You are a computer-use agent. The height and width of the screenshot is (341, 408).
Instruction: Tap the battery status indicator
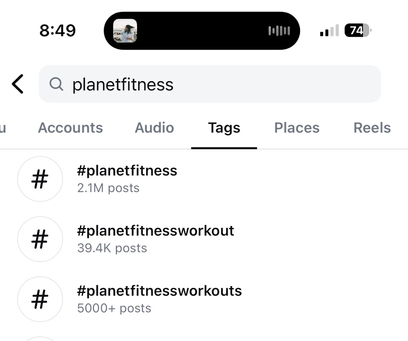tap(358, 31)
